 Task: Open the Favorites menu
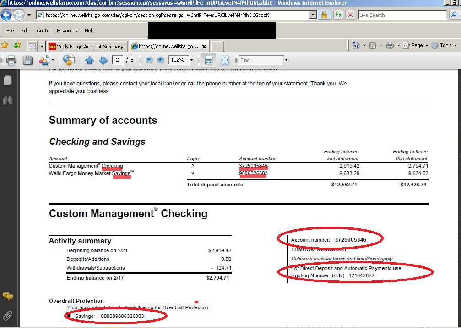point(67,31)
